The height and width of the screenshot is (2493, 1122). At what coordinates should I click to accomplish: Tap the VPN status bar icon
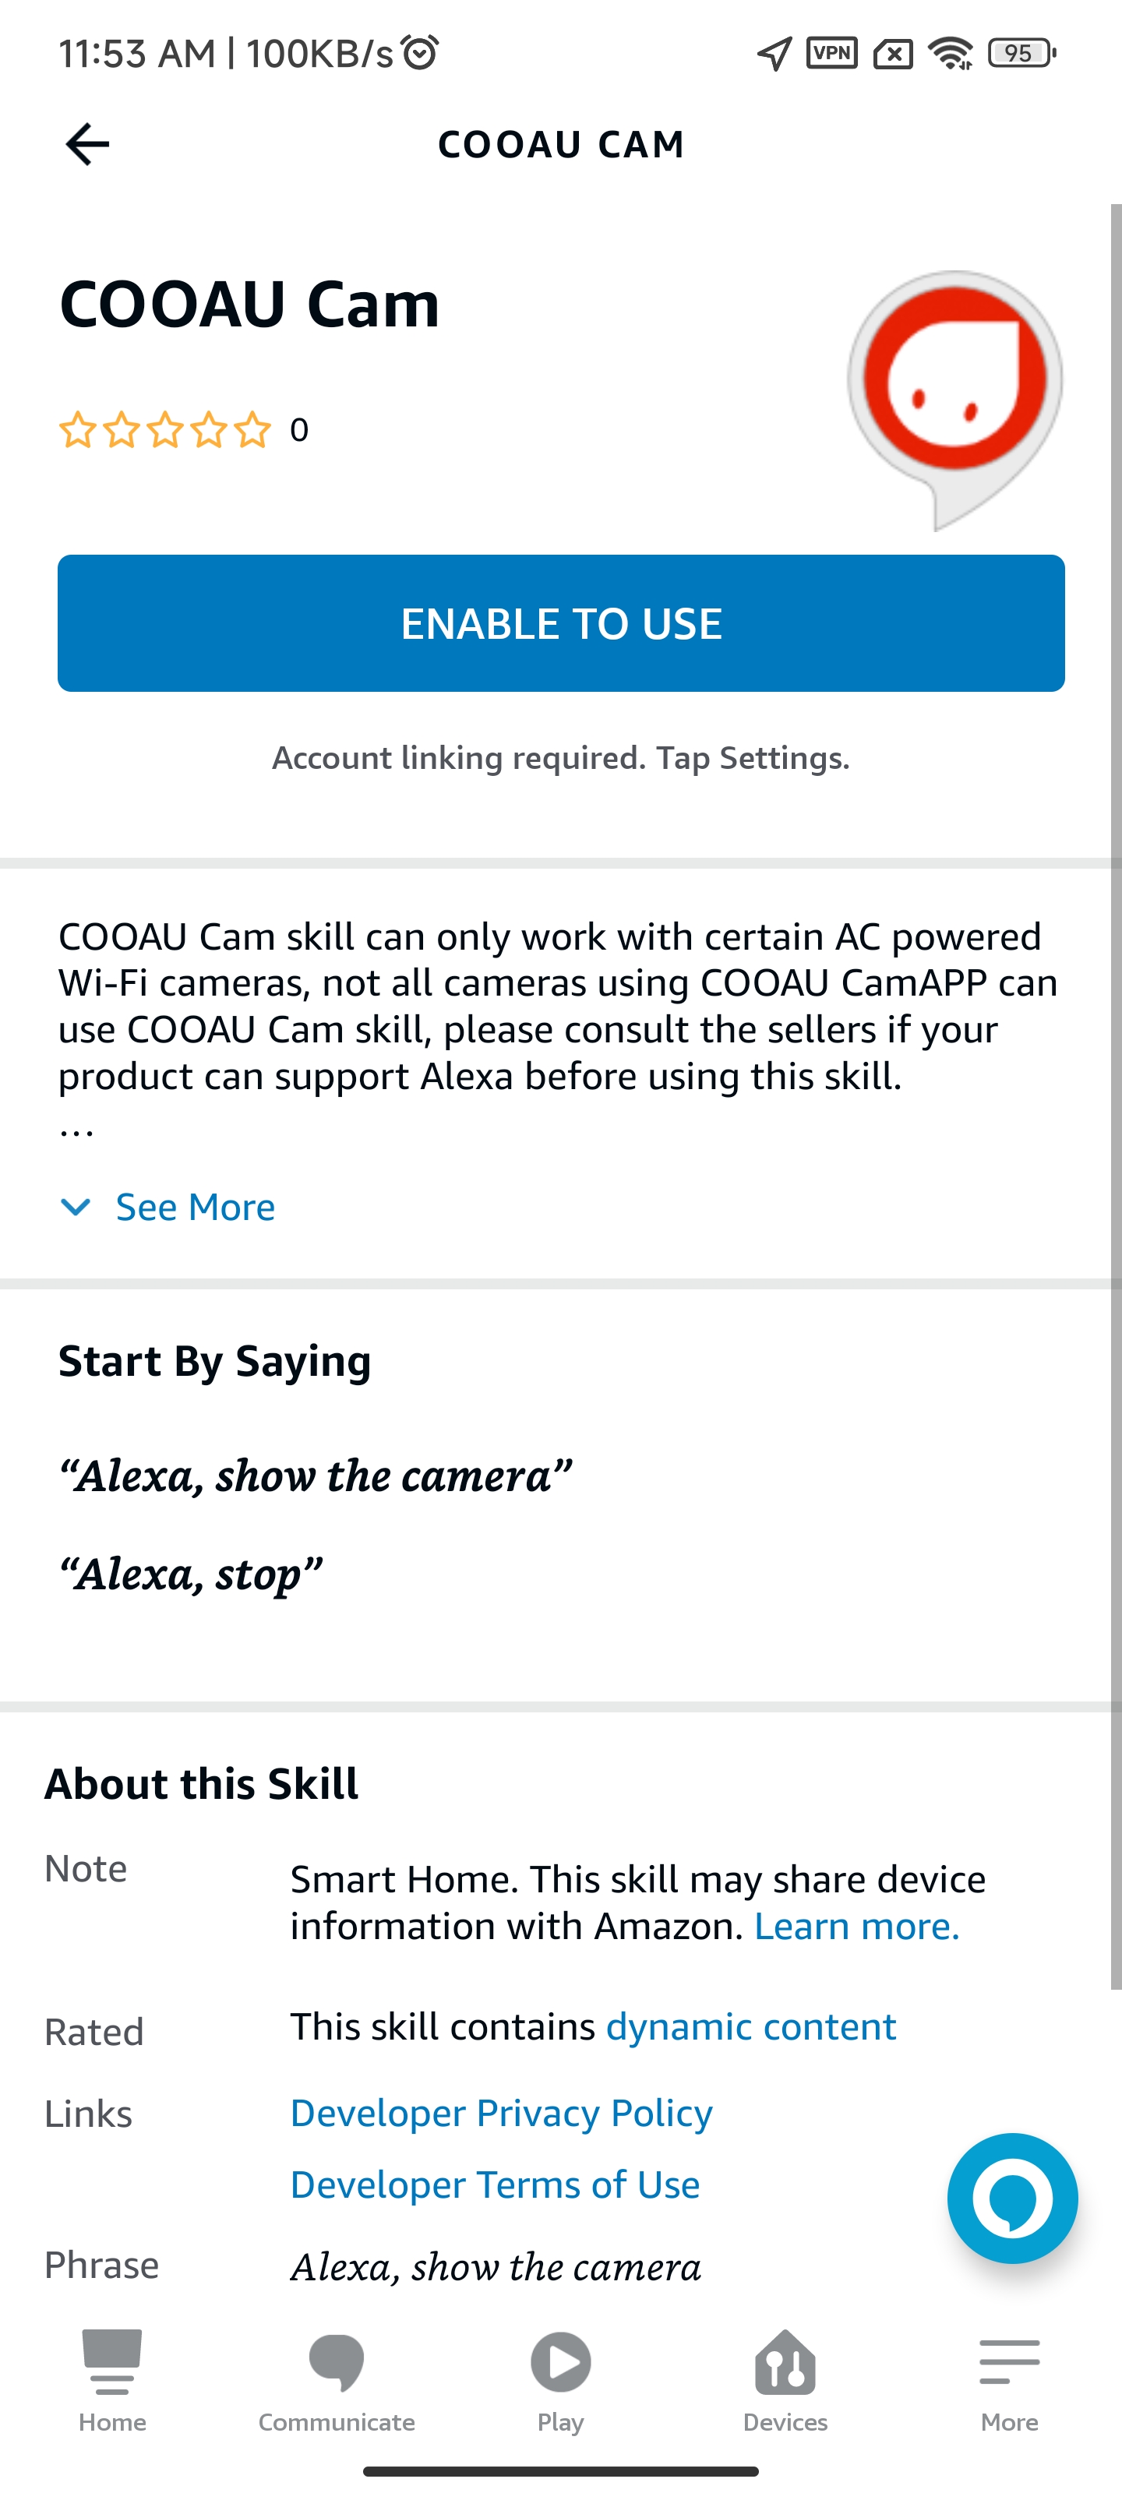coord(831,52)
